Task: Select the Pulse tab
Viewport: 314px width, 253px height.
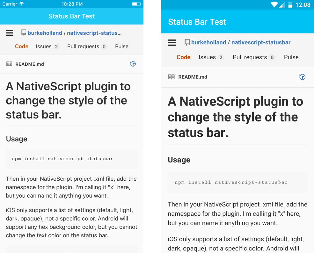Action: click(x=122, y=46)
